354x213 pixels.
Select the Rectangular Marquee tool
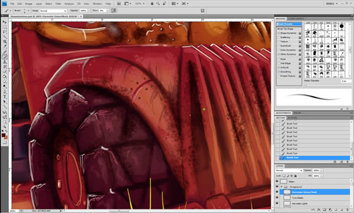coord(5,27)
